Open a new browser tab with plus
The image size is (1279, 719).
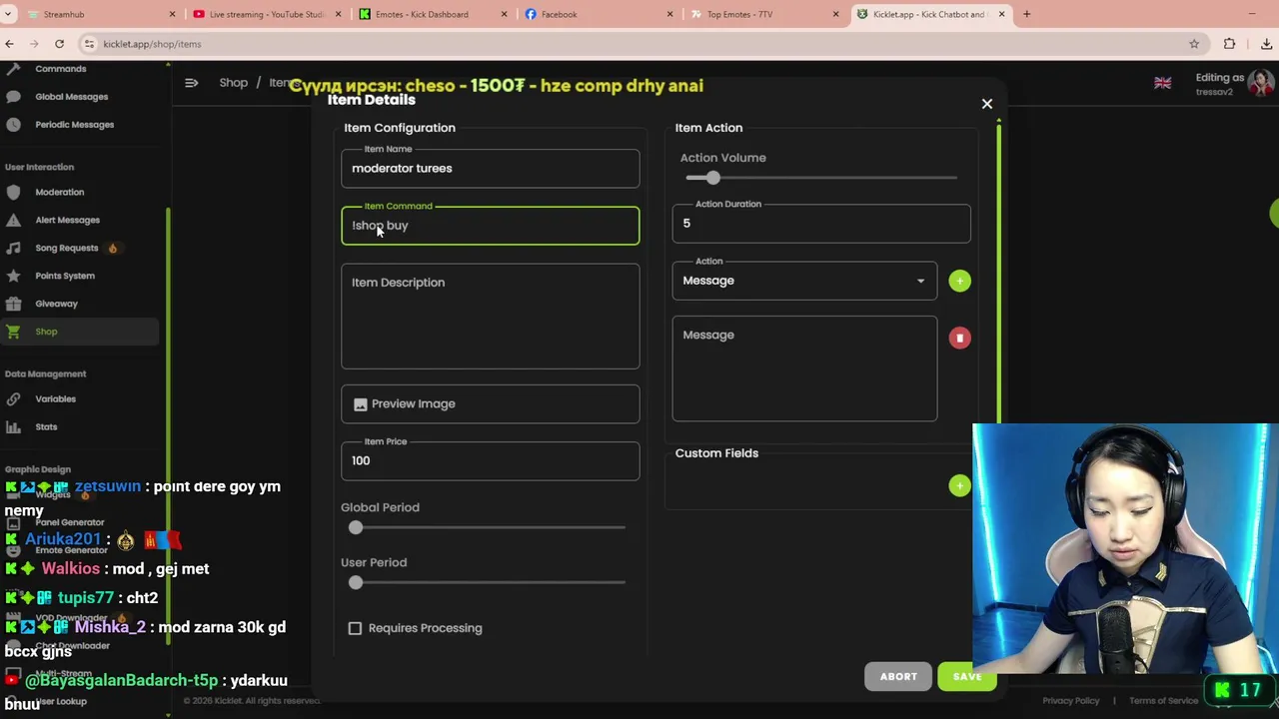tap(1026, 14)
